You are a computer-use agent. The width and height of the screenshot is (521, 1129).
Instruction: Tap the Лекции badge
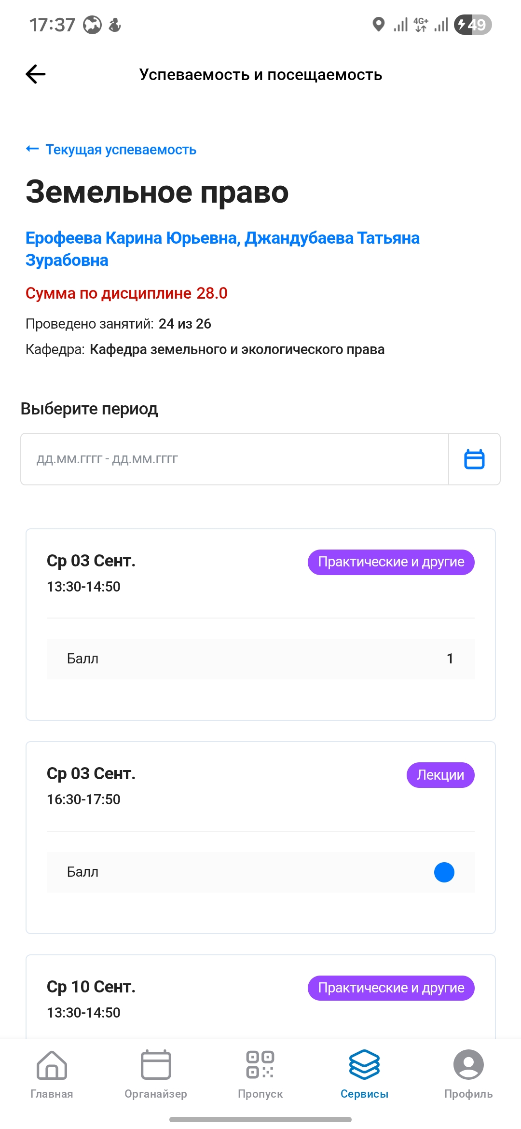click(x=440, y=775)
